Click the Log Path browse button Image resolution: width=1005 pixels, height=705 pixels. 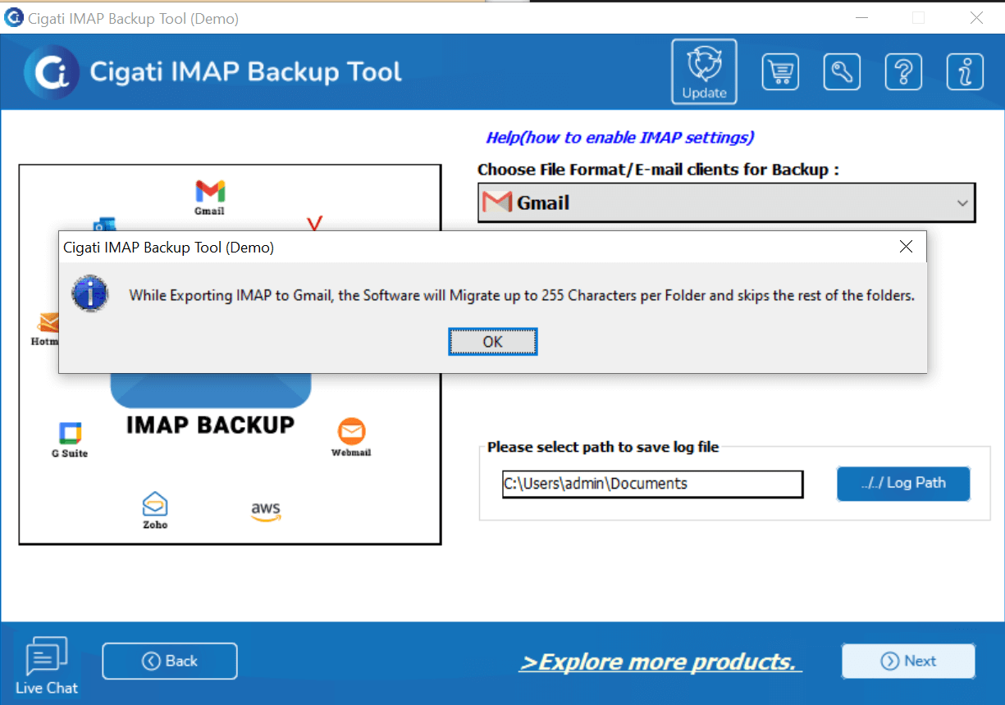pos(903,483)
